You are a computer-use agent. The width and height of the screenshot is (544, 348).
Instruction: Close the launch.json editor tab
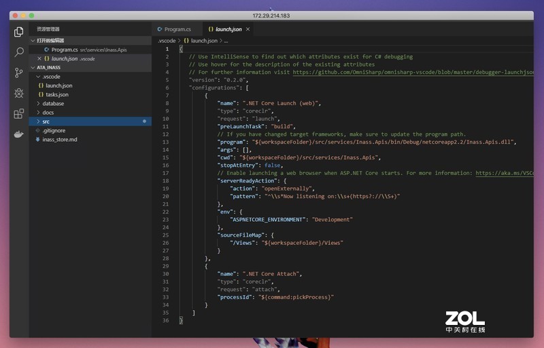(x=248, y=30)
